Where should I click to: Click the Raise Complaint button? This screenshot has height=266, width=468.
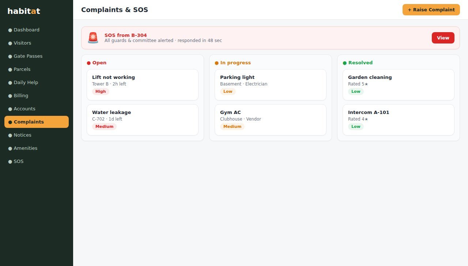pyautogui.click(x=431, y=10)
